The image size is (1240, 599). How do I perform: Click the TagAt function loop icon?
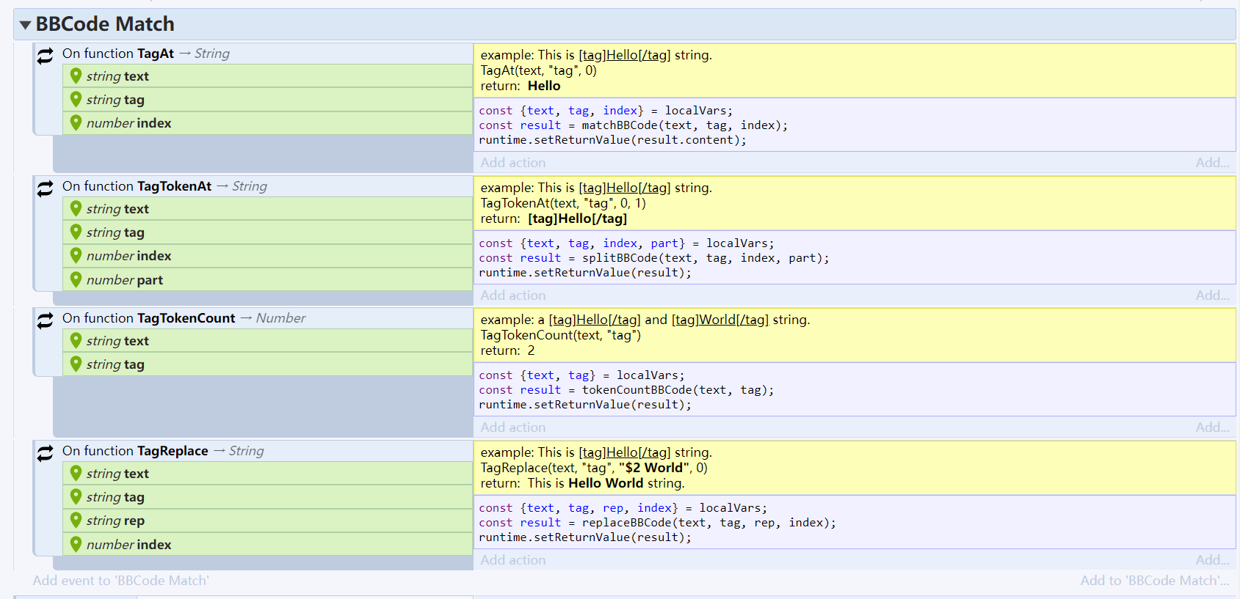pos(46,56)
